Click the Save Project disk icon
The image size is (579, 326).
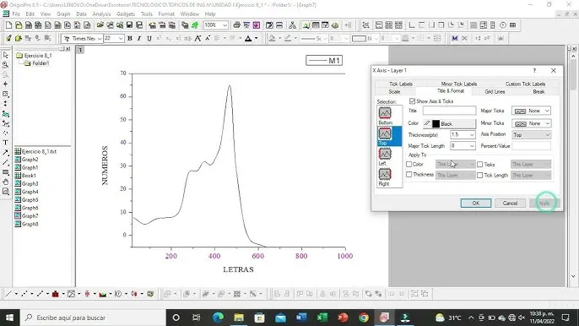(130, 25)
